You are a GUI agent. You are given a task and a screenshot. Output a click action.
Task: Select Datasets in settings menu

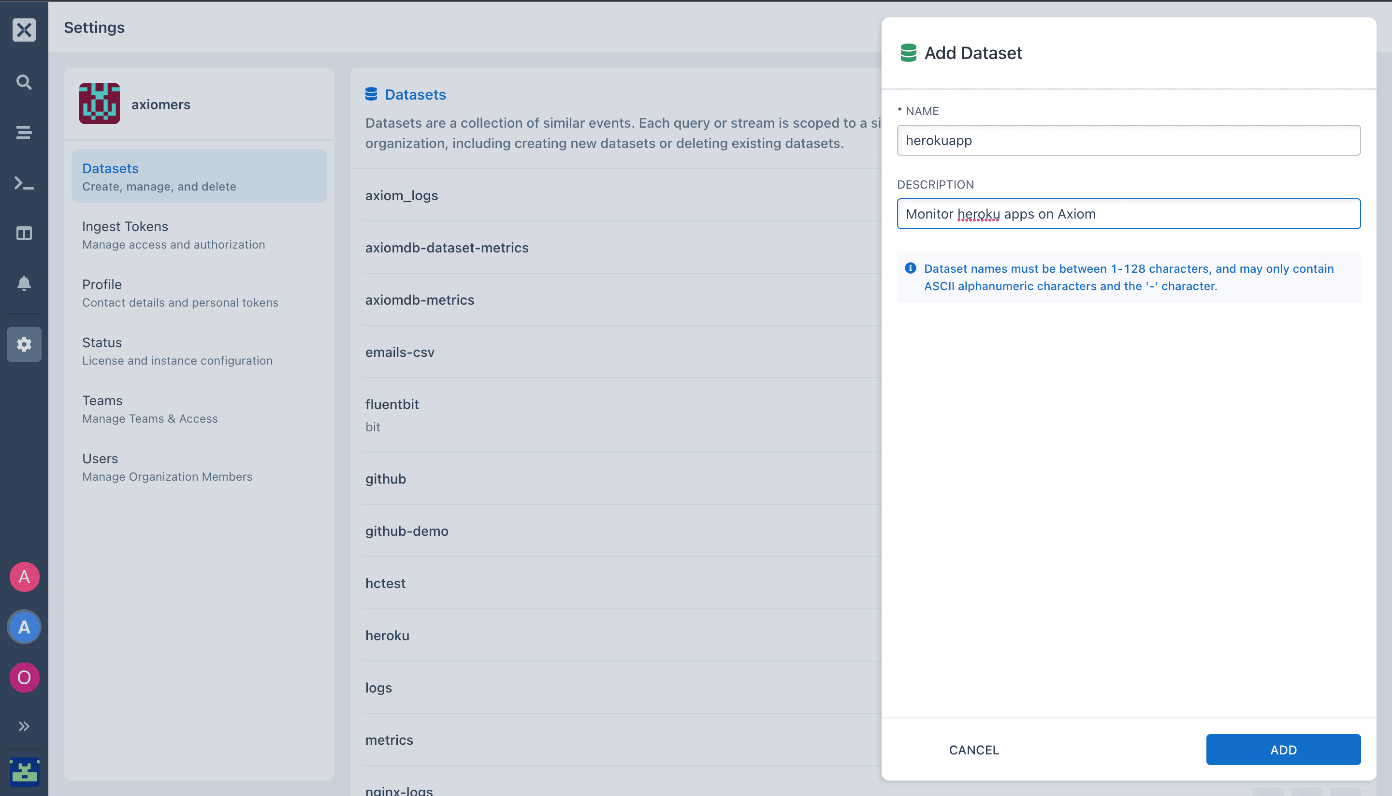click(x=199, y=177)
